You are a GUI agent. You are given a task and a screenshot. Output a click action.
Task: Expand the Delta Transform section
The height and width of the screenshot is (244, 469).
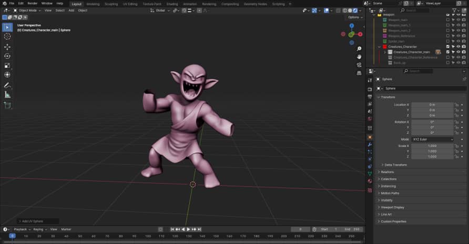pos(395,165)
